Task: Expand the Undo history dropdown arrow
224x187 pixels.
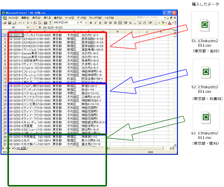Action: pos(23,23)
